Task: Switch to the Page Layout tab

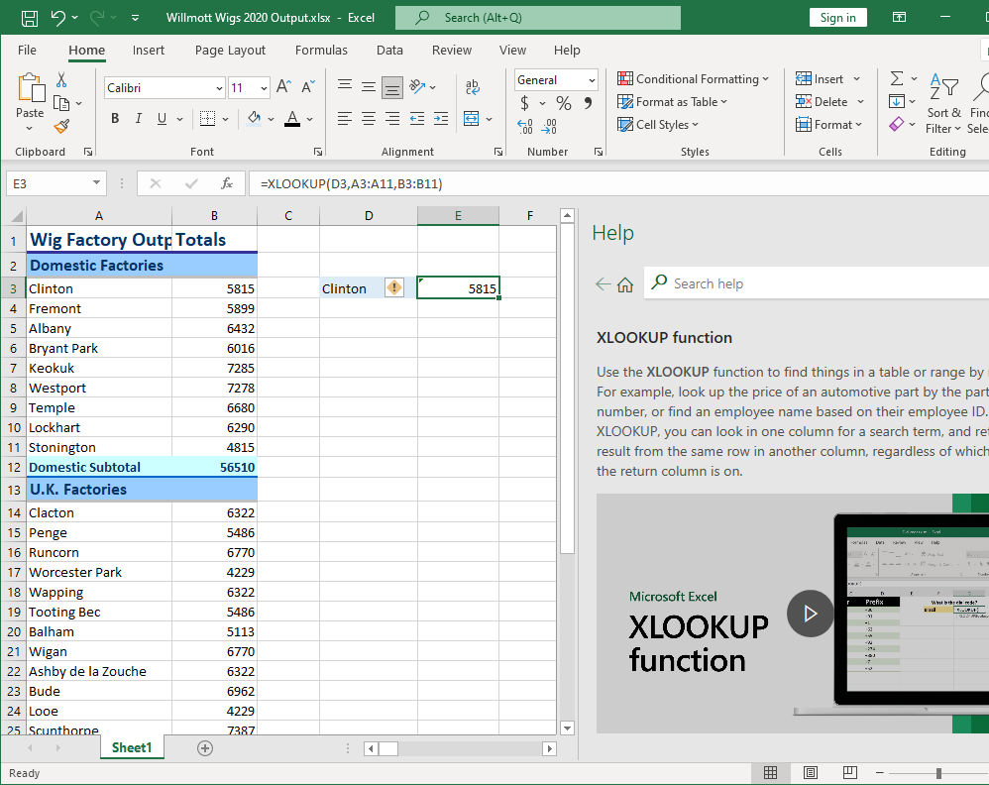Action: tap(230, 51)
